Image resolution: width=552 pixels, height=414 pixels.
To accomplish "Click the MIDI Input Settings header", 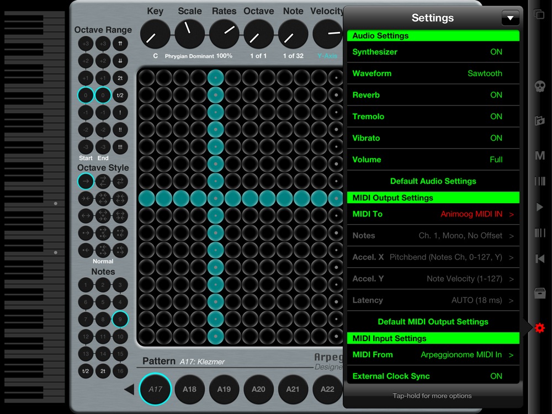I will pos(433,338).
